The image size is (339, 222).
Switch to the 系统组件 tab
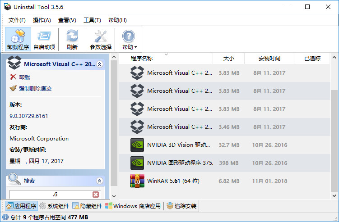point(54,206)
